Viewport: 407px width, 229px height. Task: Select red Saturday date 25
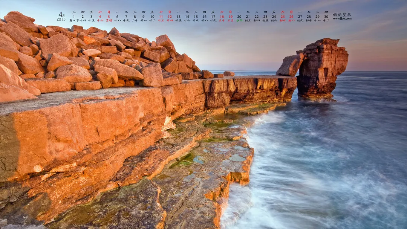click(x=283, y=17)
